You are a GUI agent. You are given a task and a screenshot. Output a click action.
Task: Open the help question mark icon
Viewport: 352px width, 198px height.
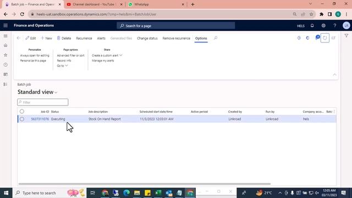pyautogui.click(x=335, y=26)
